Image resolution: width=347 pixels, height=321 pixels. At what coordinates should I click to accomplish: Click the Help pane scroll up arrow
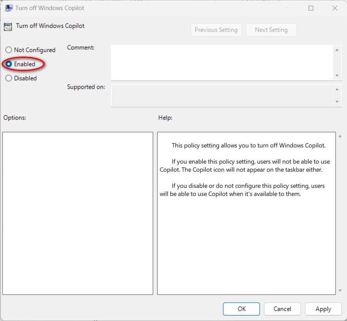tap(340, 136)
